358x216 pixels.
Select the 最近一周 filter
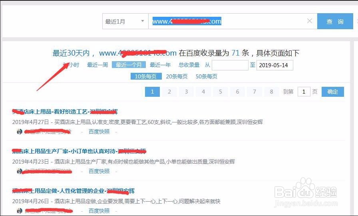click(x=97, y=65)
